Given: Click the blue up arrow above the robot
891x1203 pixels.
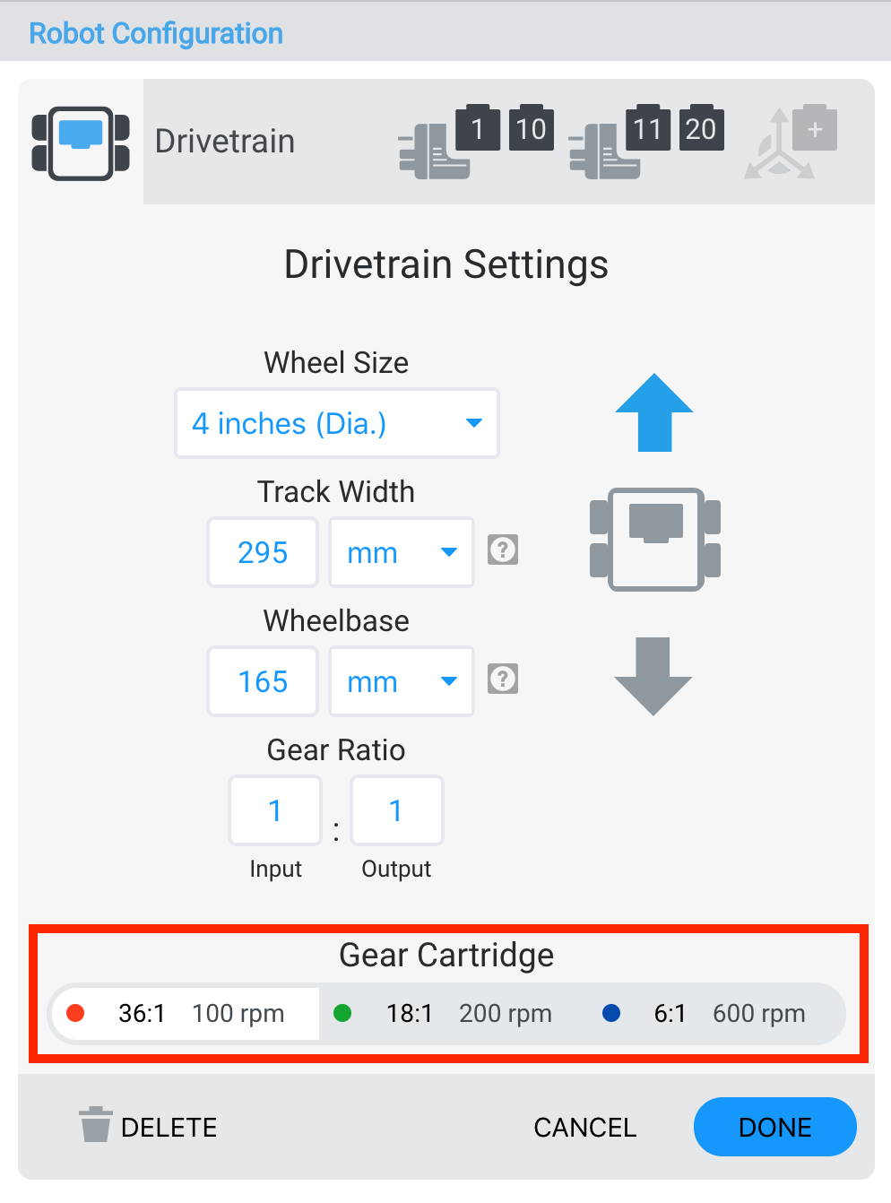Looking at the screenshot, I should point(653,412).
